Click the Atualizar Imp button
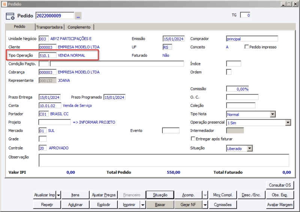 click(x=45, y=195)
